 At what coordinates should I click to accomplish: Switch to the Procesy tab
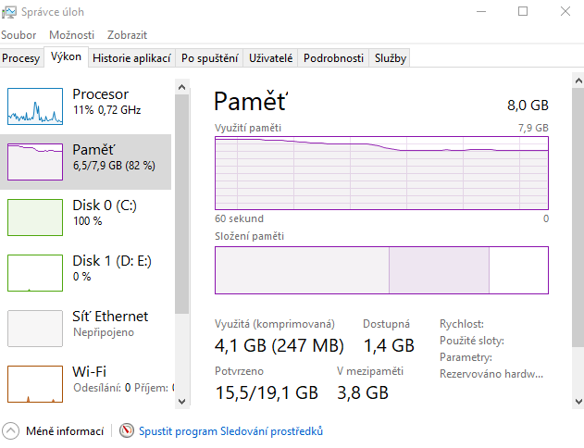tap(21, 57)
